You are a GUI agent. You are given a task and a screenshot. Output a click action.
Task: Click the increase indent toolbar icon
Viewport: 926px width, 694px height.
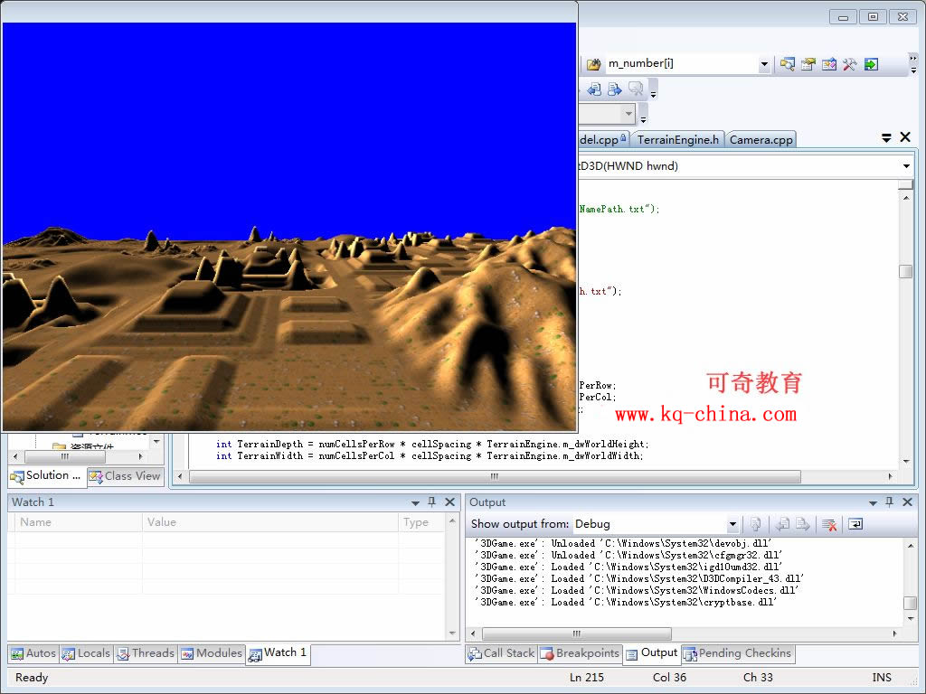pos(615,89)
